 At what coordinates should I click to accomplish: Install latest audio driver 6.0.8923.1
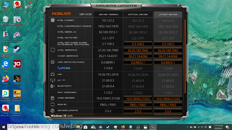tap(168, 62)
